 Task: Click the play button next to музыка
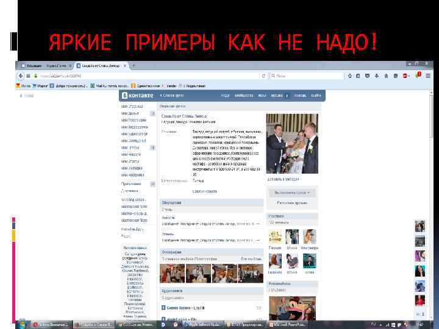click(287, 96)
